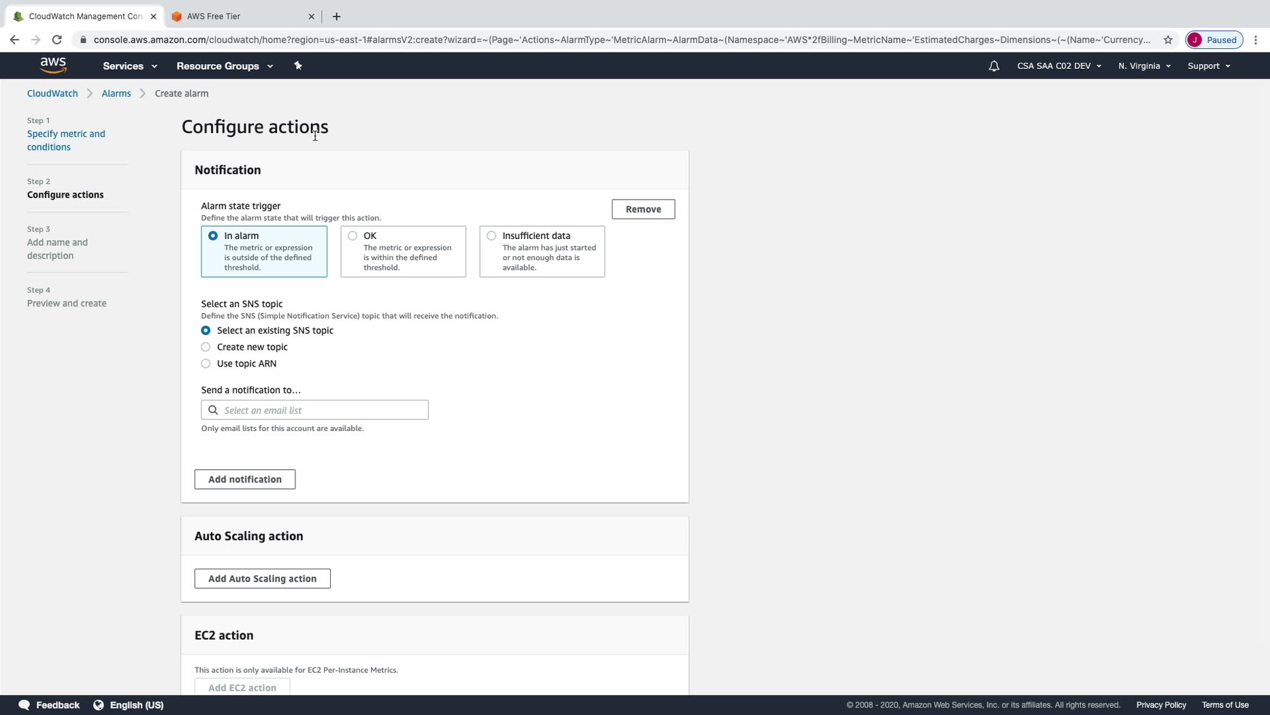Screen dimensions: 1270x715
Task: Click Step 3 Add name and description
Action: tap(57, 249)
